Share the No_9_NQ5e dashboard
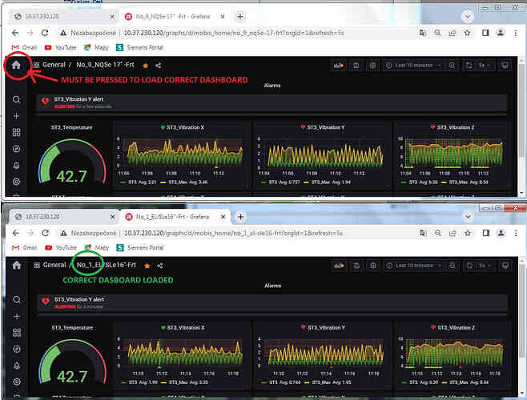The height and width of the screenshot is (400, 527). (x=159, y=66)
